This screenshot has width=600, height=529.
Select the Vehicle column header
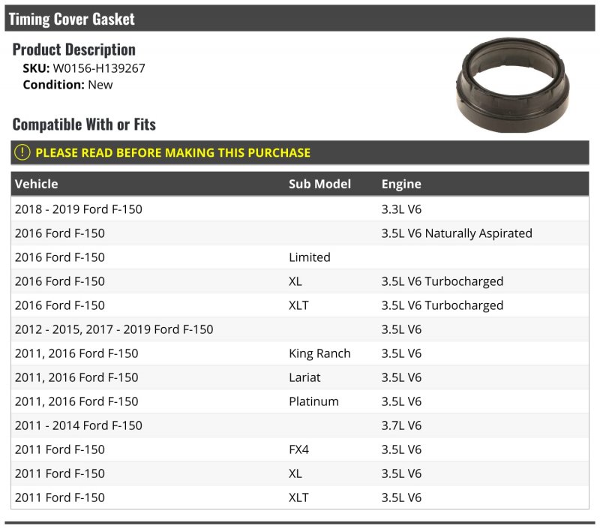[x=36, y=184]
